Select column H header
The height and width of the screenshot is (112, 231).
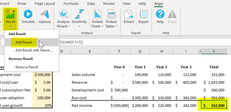(x=162, y=51)
